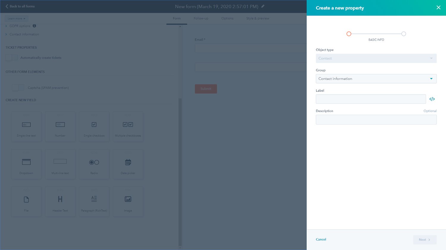Choose the Image element icon
The height and width of the screenshot is (250, 446).
pos(128,199)
